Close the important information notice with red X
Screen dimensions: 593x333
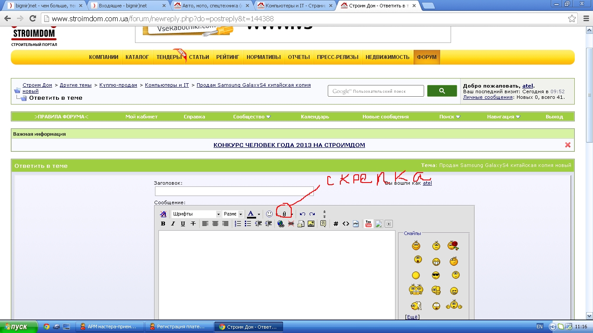(568, 145)
